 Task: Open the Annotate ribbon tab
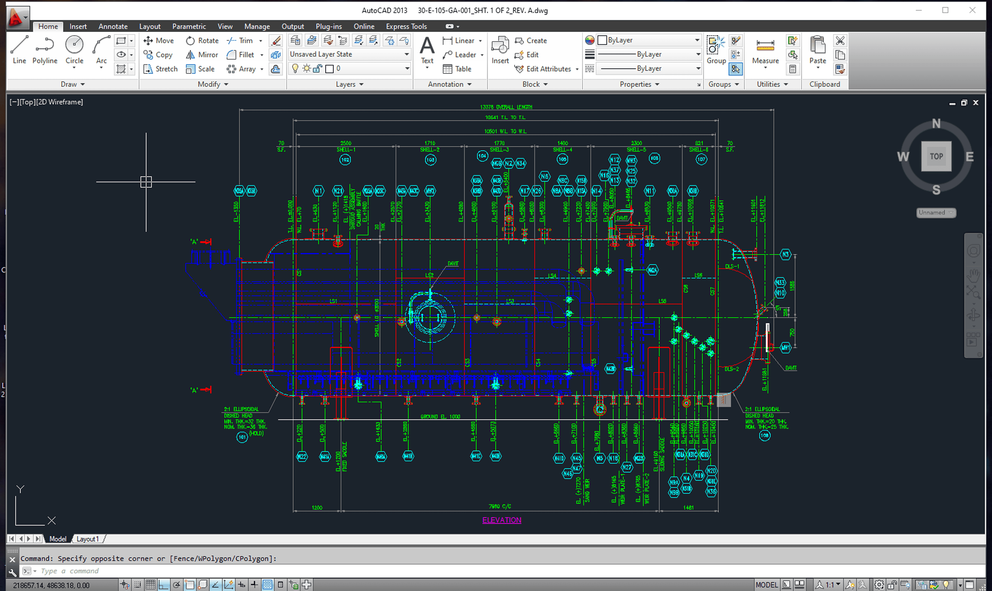click(x=113, y=26)
